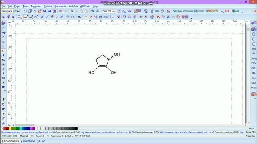Switch to Structure mode
Image resolution: width=257 pixels, height=144 pixels.
click(x=7, y=11)
